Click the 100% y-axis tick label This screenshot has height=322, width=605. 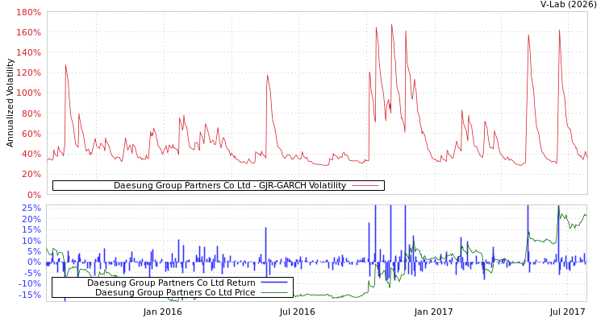[28, 93]
